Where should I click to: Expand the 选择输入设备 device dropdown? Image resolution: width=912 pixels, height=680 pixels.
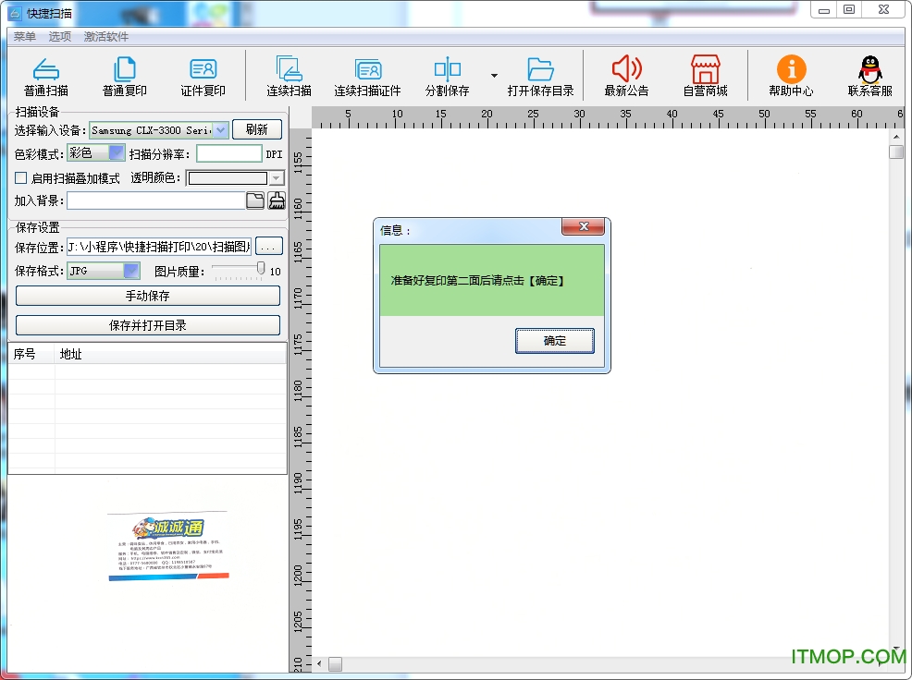pos(221,130)
